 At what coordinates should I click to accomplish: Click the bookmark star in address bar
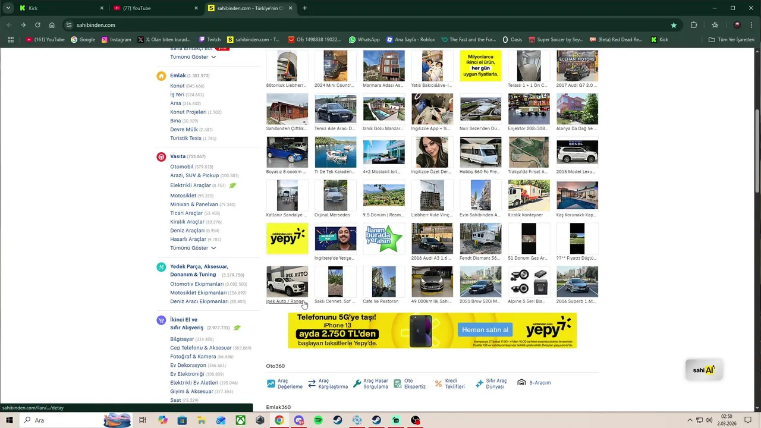click(674, 25)
